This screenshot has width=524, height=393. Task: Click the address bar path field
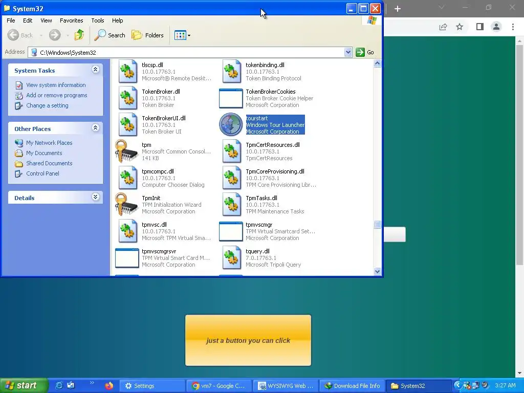pyautogui.click(x=190, y=53)
